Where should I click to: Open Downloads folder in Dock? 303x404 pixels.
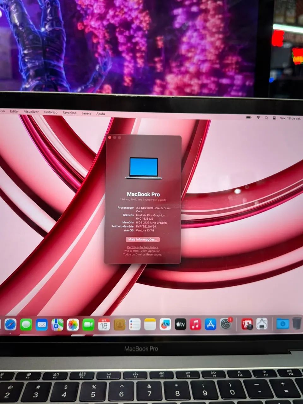tap(282, 324)
